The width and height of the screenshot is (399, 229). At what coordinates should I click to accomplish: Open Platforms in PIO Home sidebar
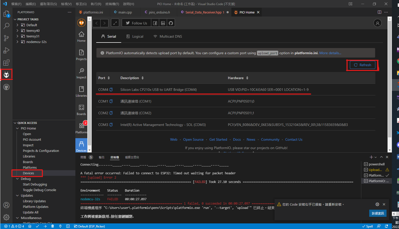pyautogui.click(x=81, y=128)
